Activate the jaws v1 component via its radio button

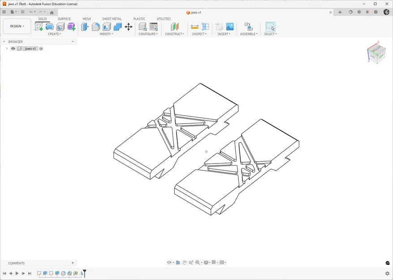click(41, 48)
